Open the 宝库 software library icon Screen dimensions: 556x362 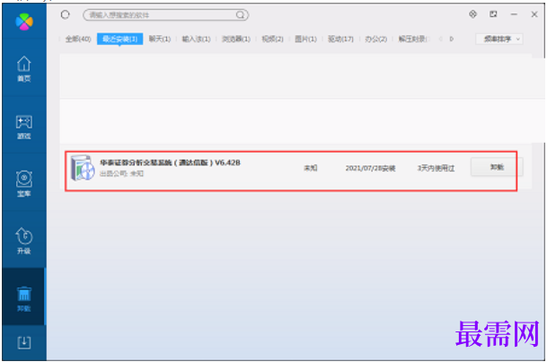23,183
